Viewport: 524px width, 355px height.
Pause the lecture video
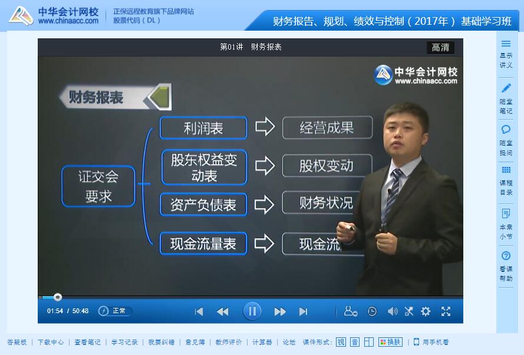(252, 311)
